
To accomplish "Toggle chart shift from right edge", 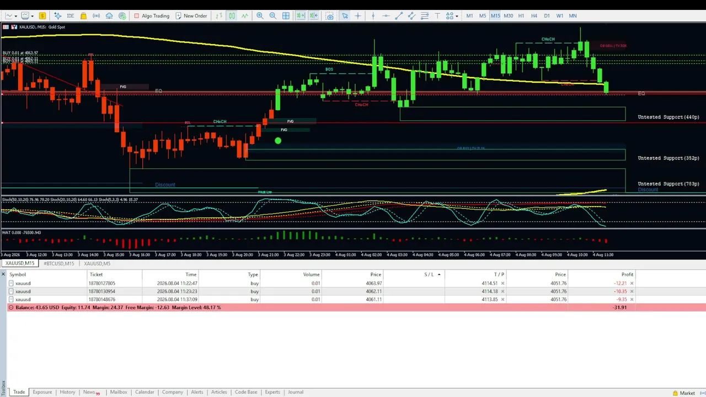I will 313,15.
